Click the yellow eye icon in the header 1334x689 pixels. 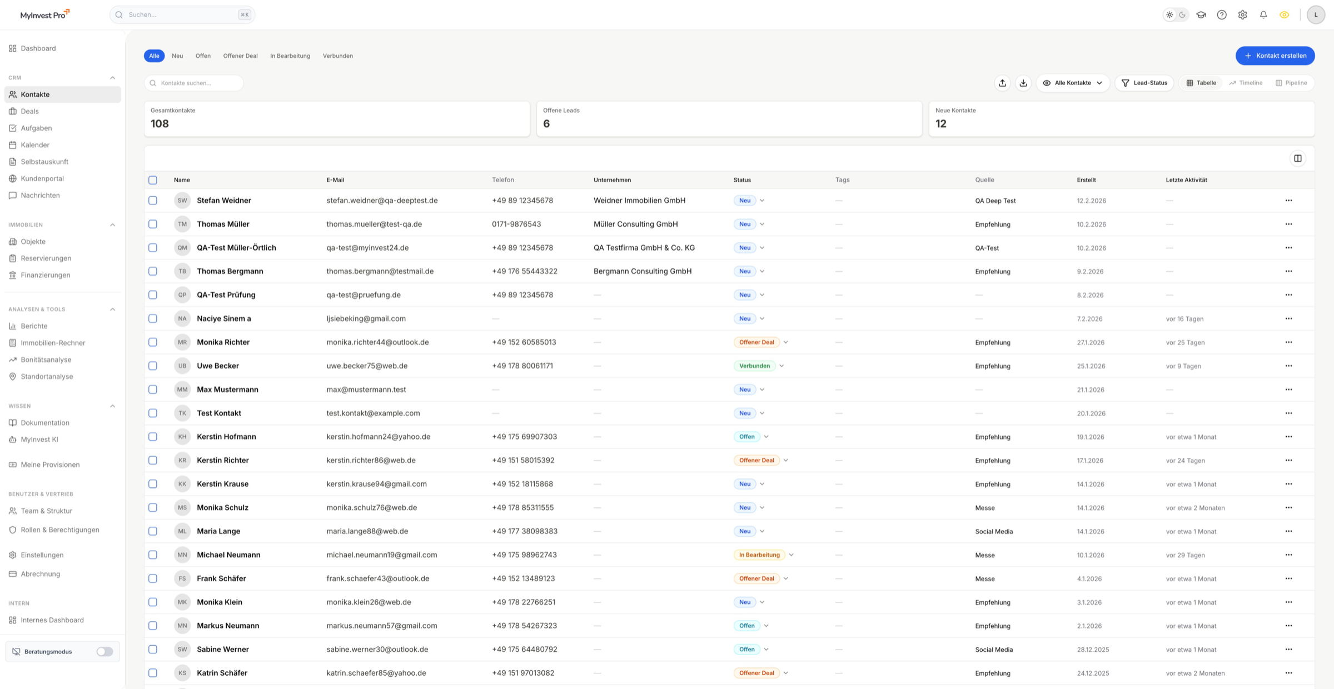click(1284, 14)
